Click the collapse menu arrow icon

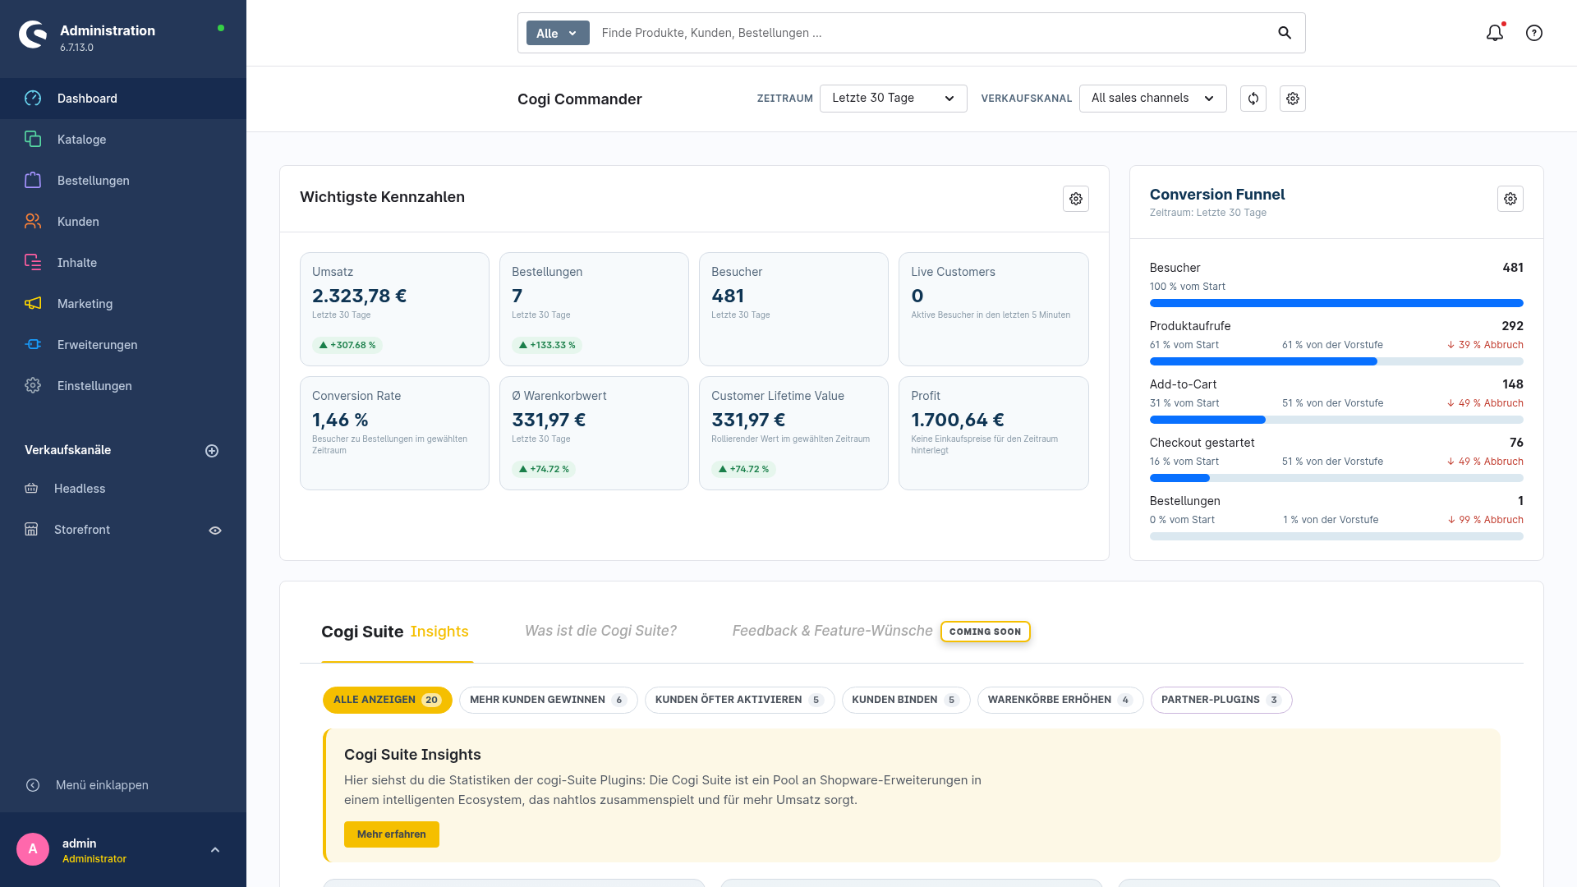(33, 785)
